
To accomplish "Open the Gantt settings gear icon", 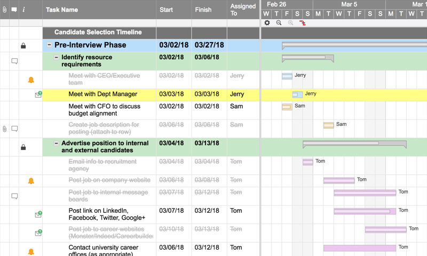I will (267, 23).
